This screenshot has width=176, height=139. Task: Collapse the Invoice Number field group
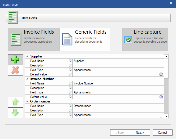tap(27, 79)
